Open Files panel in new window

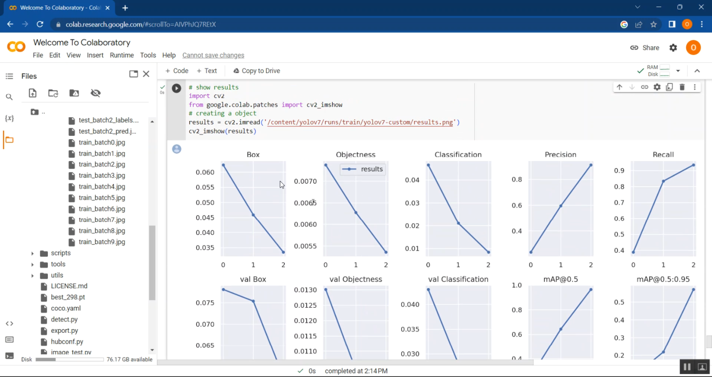(133, 74)
